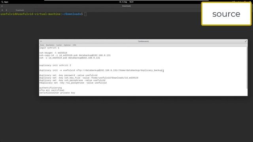The image size is (253, 142).
Task: Maximize the text editor with the expand icon
Action: click(x=245, y=41)
